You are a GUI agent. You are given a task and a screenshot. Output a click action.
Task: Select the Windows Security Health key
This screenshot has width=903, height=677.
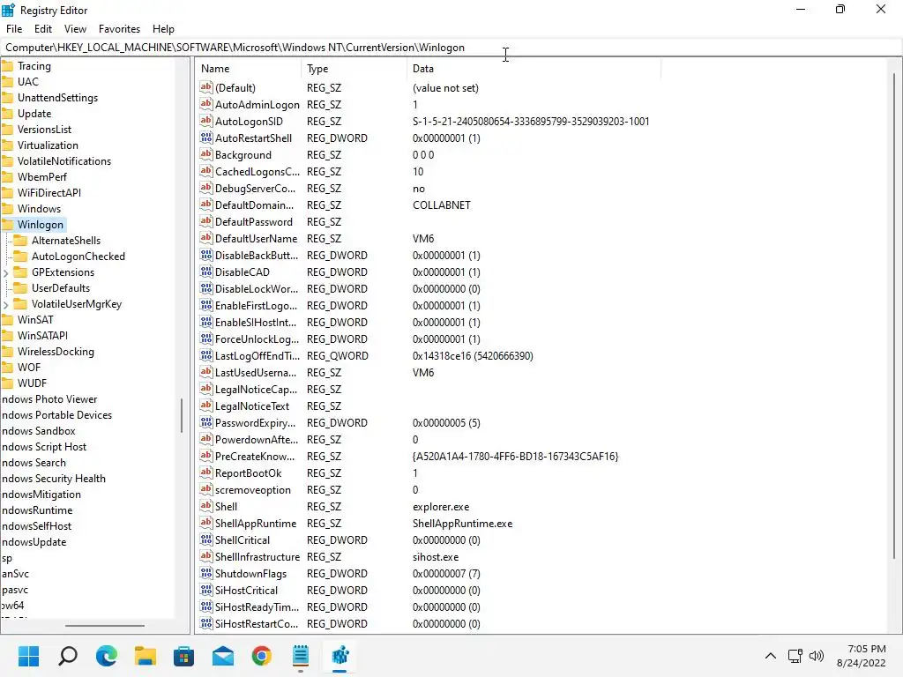pos(53,479)
